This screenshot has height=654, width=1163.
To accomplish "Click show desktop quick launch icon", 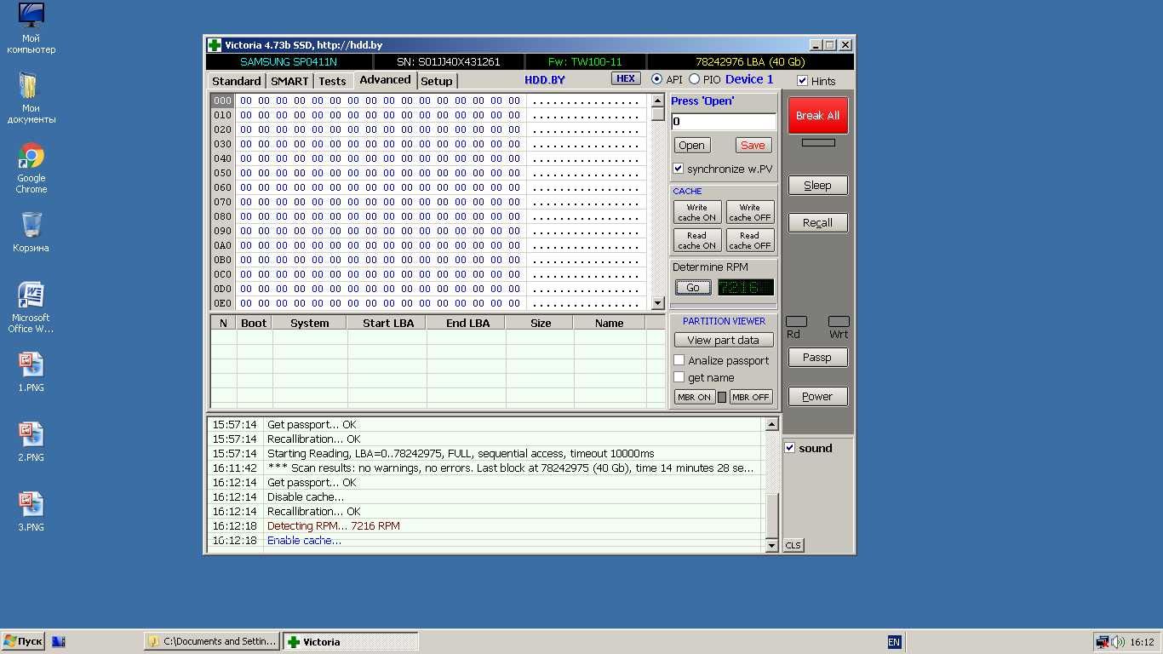I will (59, 642).
